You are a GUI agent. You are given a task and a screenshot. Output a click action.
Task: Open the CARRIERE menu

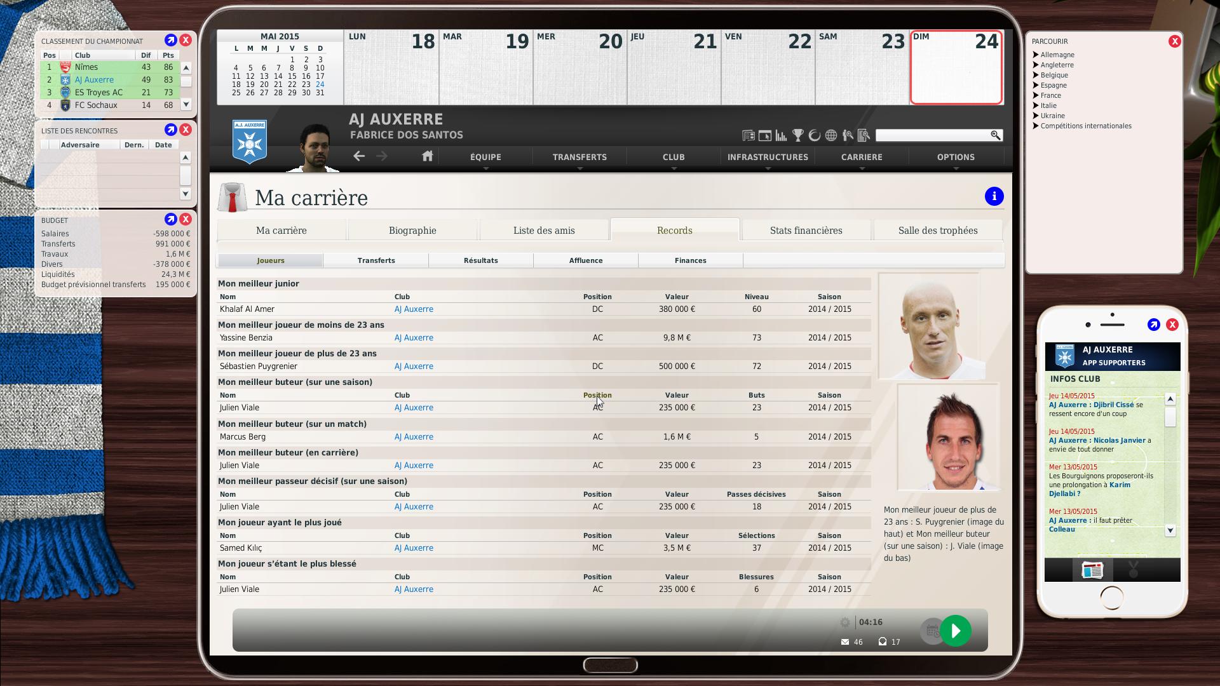(862, 158)
